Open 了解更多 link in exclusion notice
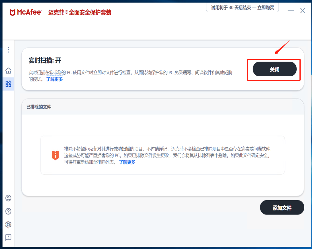The image size is (312, 249). click(x=127, y=162)
